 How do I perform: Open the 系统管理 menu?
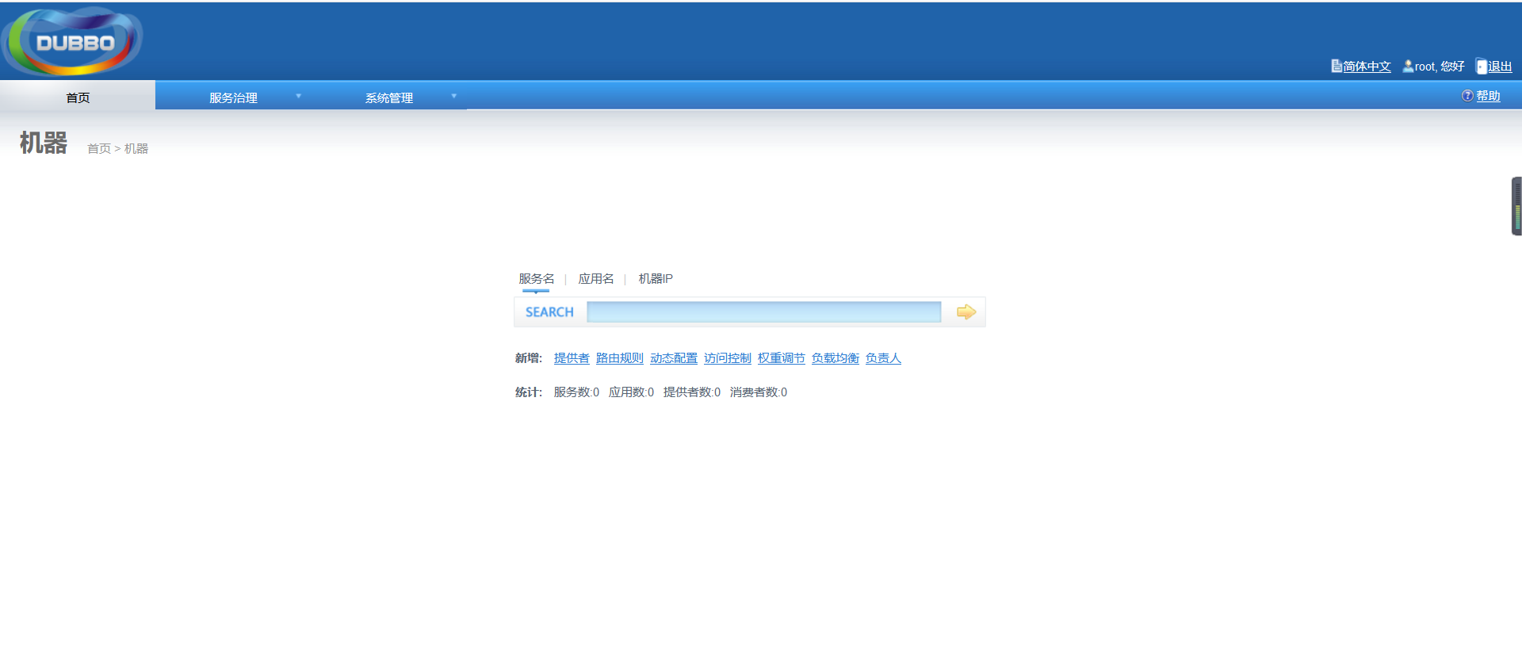(x=388, y=97)
